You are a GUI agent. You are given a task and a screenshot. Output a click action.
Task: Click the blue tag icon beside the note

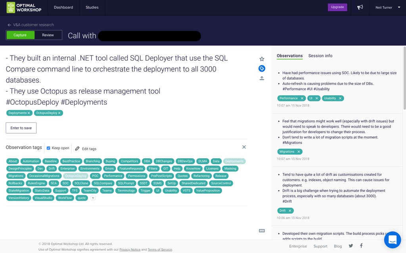[262, 69]
